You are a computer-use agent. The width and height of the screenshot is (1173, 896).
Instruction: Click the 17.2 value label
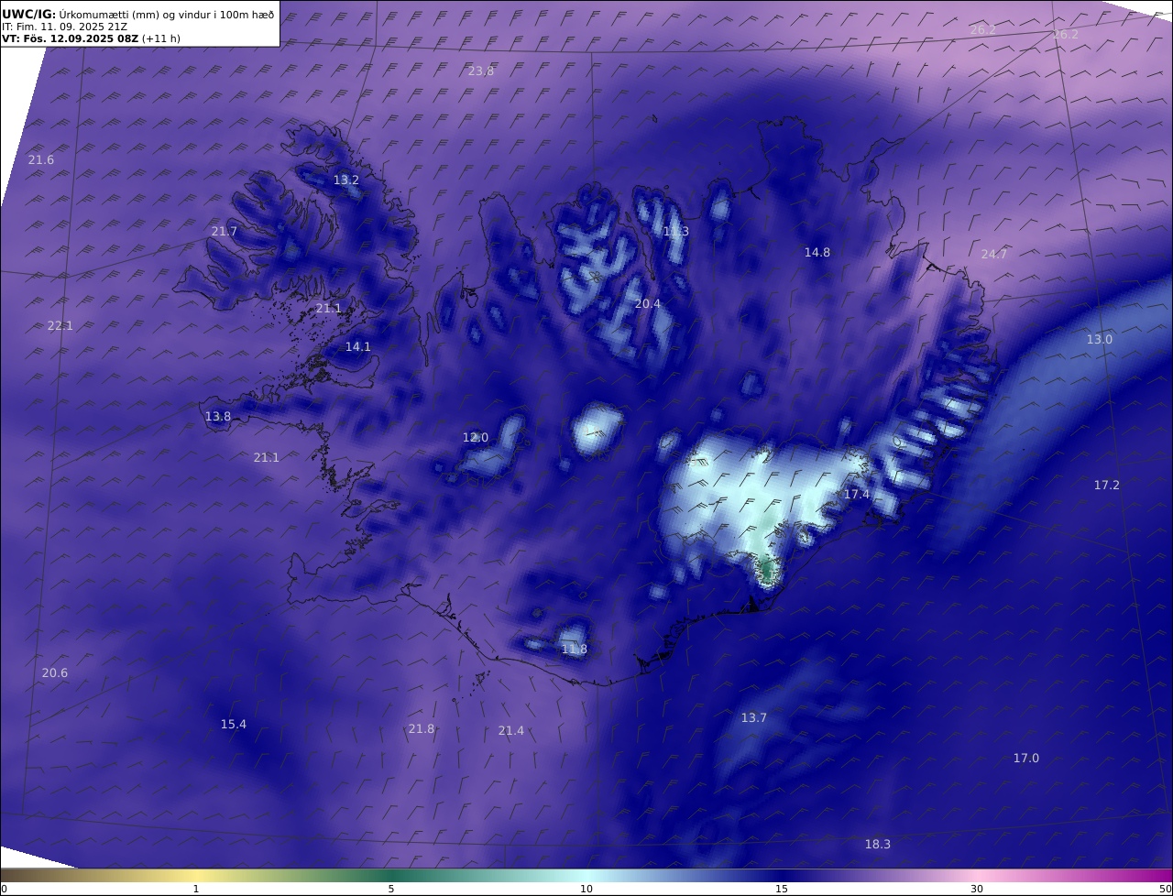[1107, 486]
